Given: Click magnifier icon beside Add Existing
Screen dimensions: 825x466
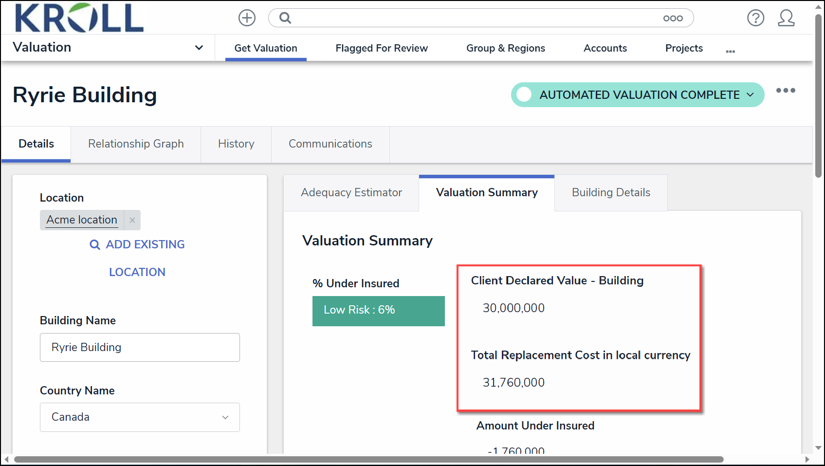Looking at the screenshot, I should 95,244.
